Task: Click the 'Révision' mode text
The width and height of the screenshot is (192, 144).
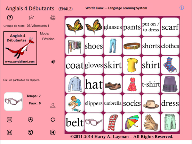Action: pos(48,39)
